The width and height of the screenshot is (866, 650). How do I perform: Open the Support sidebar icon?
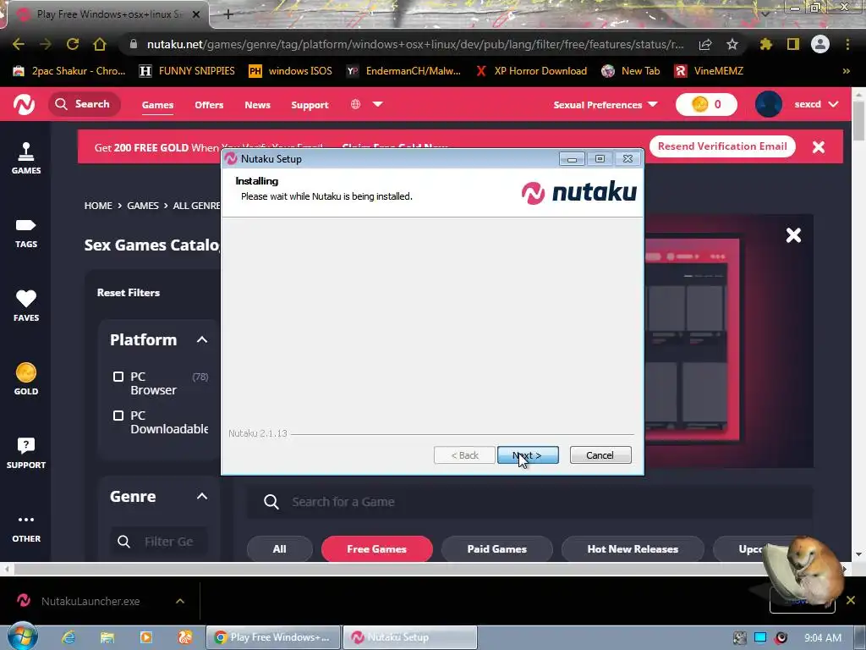coord(26,453)
